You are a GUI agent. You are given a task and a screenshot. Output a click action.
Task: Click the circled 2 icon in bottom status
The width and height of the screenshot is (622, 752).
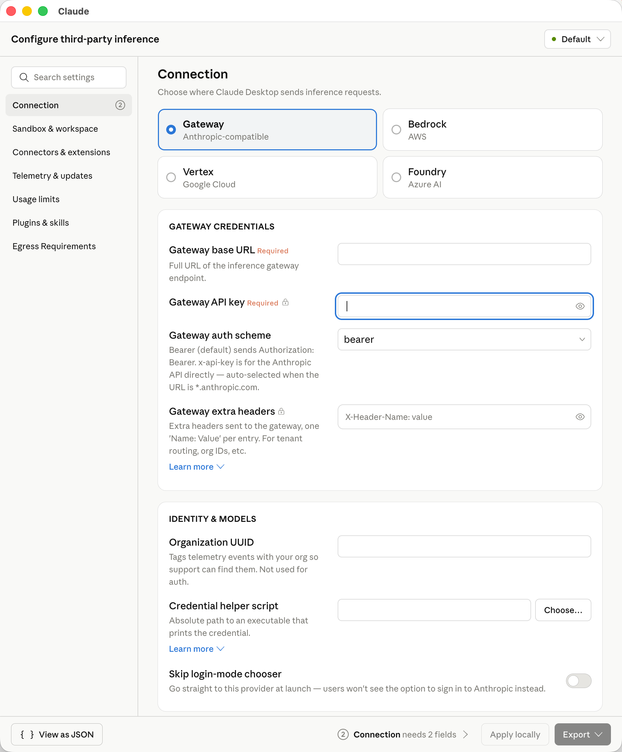pos(343,734)
